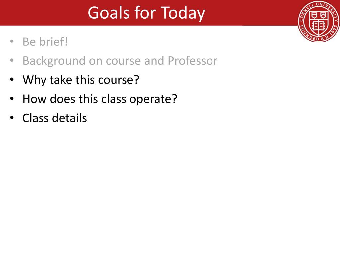Viewport: 340px width, 255px height.
Task: Click the bullet marker before 'Class details'
Action: [12, 117]
